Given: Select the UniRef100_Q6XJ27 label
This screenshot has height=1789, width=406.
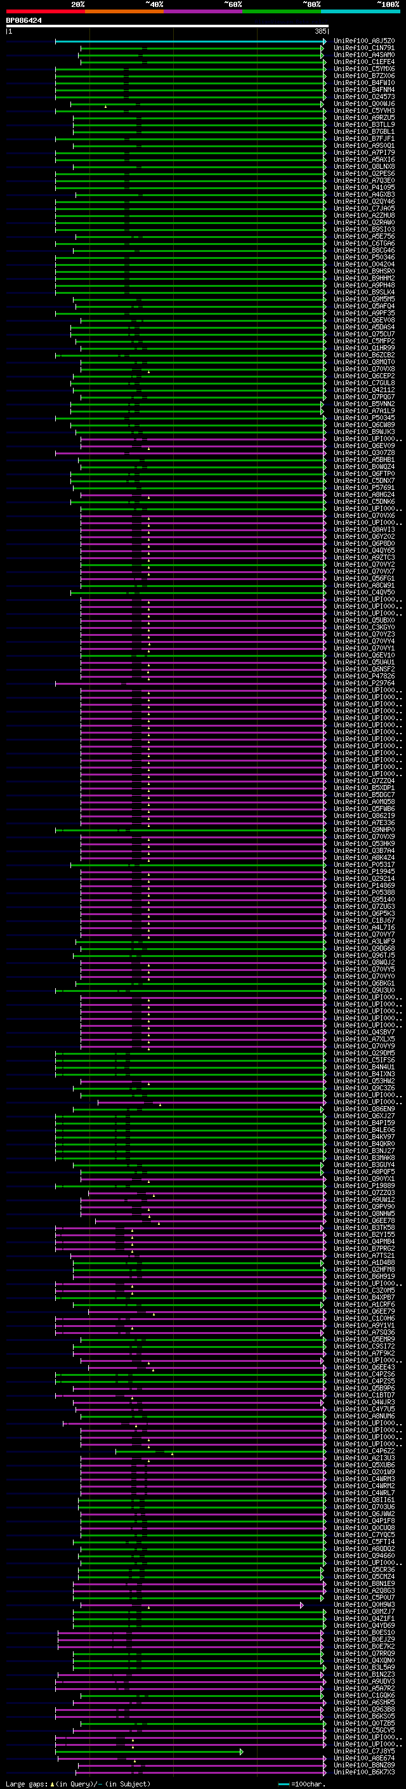Looking at the screenshot, I should (x=364, y=1115).
